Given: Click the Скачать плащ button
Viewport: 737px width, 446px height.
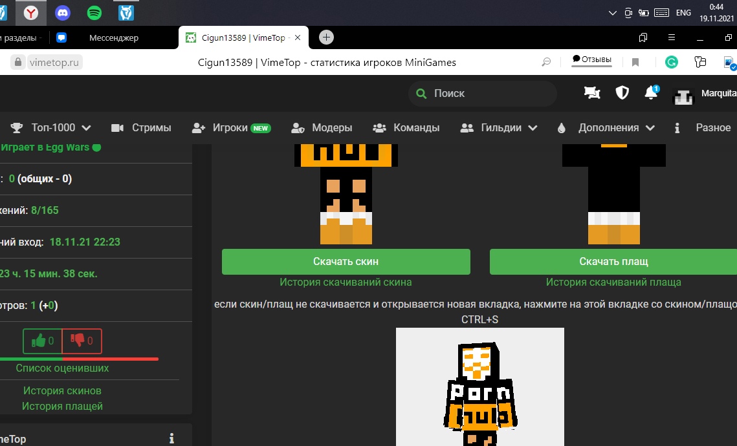Looking at the screenshot, I should point(613,262).
